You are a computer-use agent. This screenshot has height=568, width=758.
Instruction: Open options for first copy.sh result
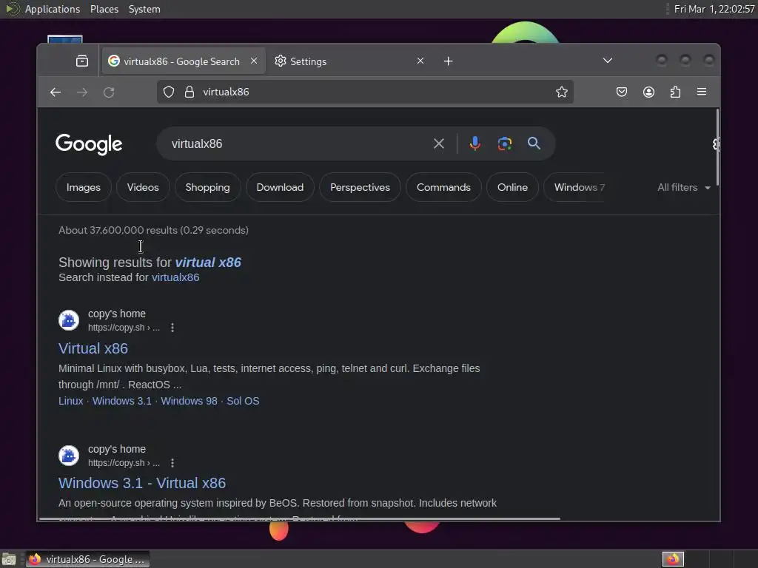pos(172,328)
